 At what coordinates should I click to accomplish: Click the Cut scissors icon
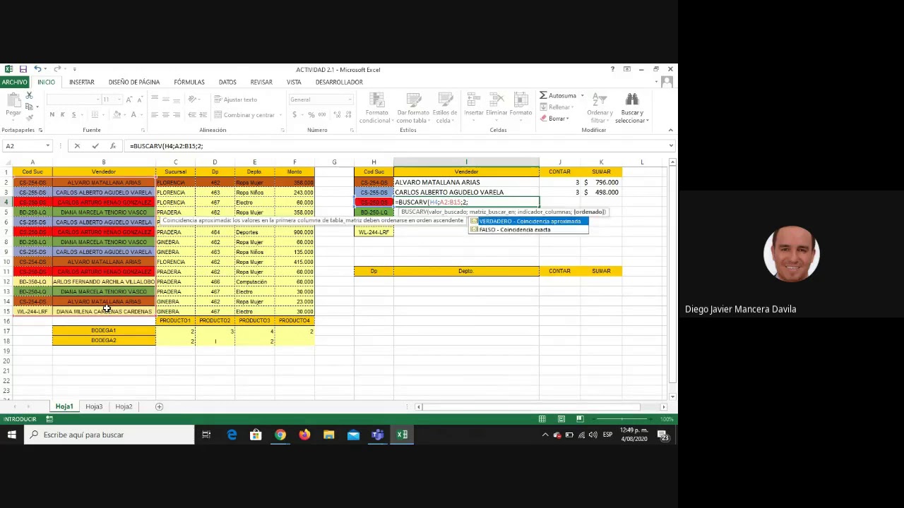pyautogui.click(x=29, y=96)
